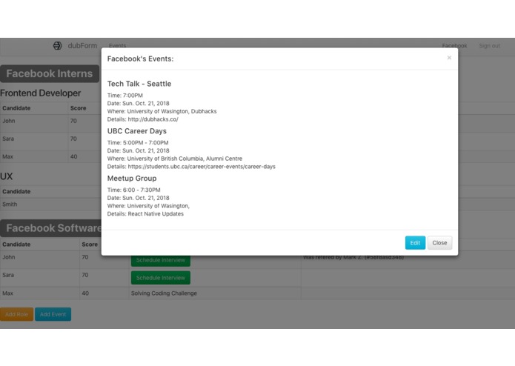
Task: Open the Events nav item
Action: 117,46
